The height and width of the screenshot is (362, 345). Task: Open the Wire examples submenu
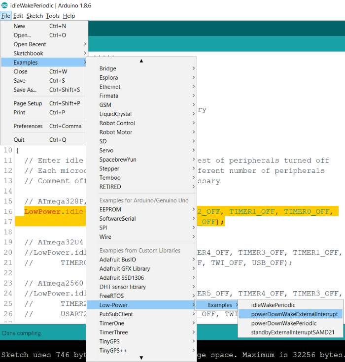click(x=141, y=237)
